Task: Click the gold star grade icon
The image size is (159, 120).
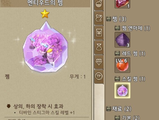Action: click(45, 14)
